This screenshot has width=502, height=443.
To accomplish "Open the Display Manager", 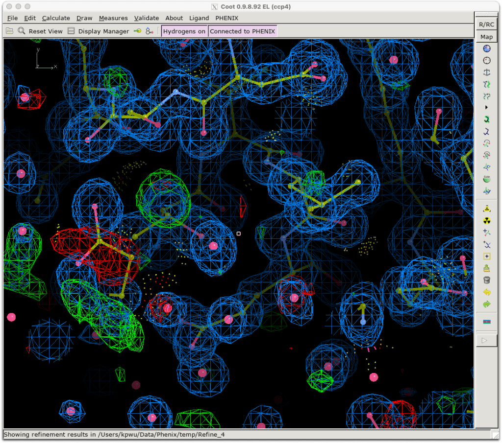I will (x=98, y=31).
